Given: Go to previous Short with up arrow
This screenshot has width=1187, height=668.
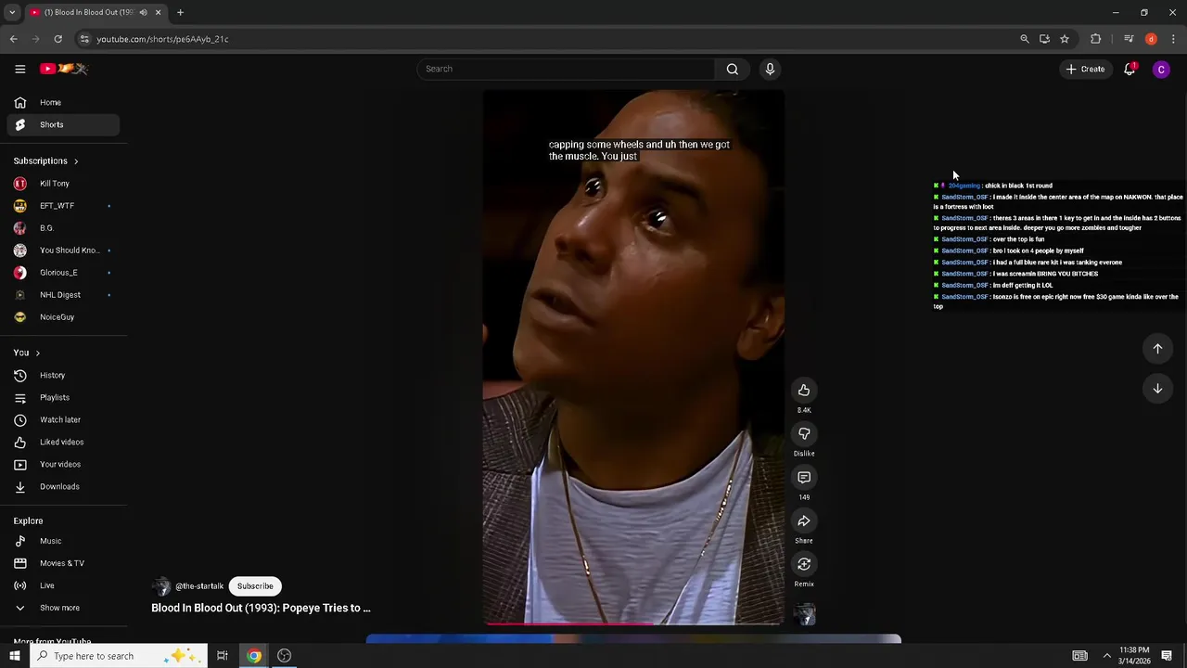Looking at the screenshot, I should (1157, 349).
